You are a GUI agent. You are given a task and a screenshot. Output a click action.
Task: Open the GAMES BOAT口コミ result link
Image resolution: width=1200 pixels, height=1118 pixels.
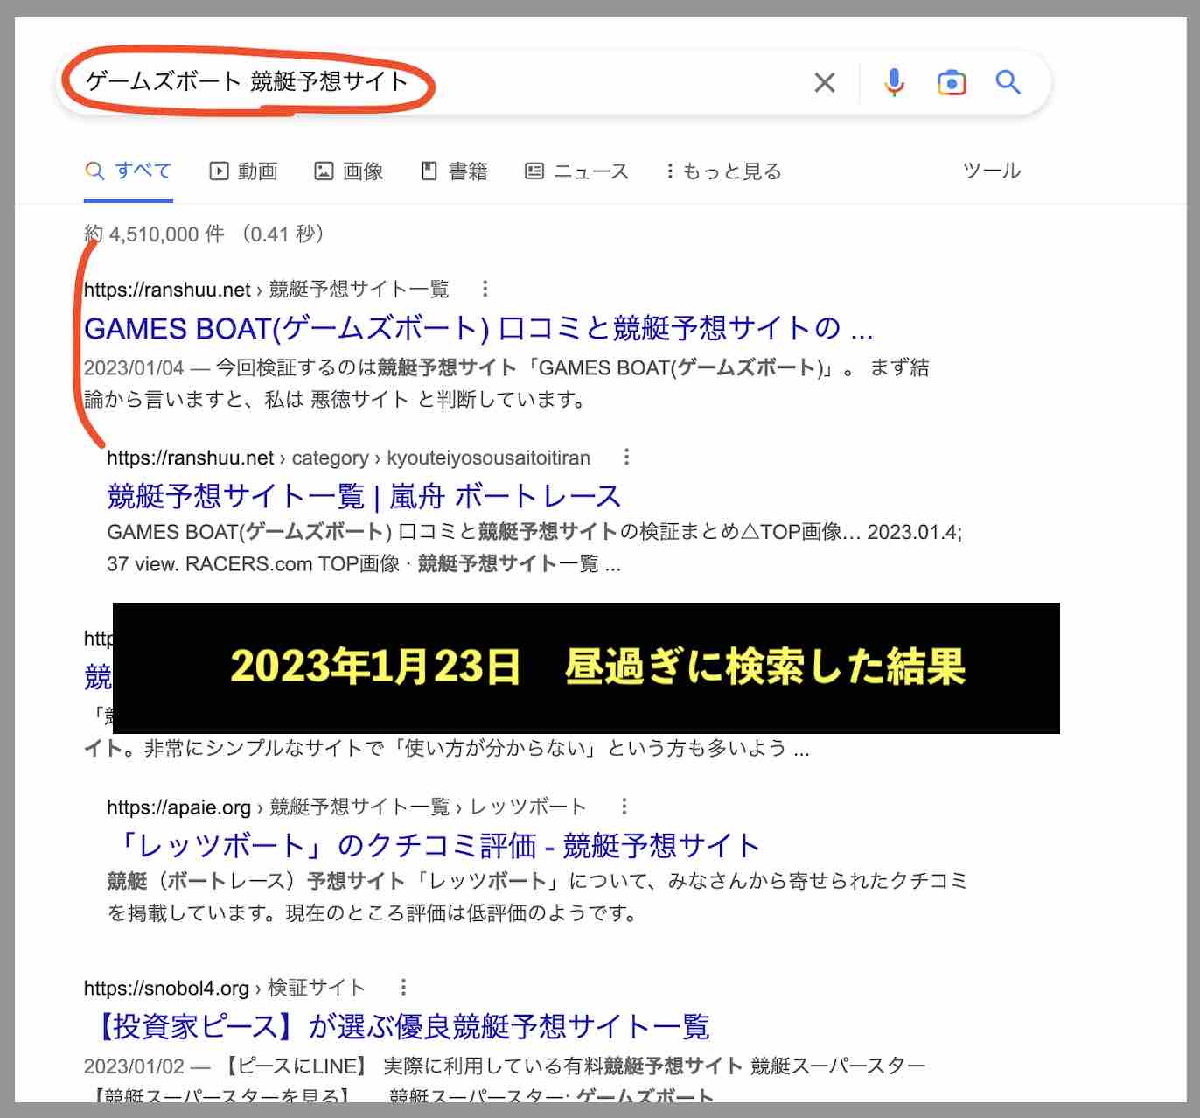(x=477, y=329)
